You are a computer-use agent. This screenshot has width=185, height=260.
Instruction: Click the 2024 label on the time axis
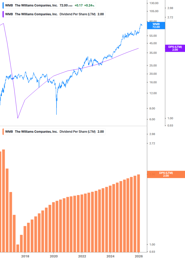pos(110,256)
